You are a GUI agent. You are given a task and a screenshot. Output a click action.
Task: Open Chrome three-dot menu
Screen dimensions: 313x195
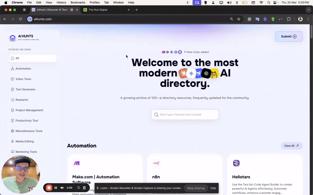tap(308, 19)
